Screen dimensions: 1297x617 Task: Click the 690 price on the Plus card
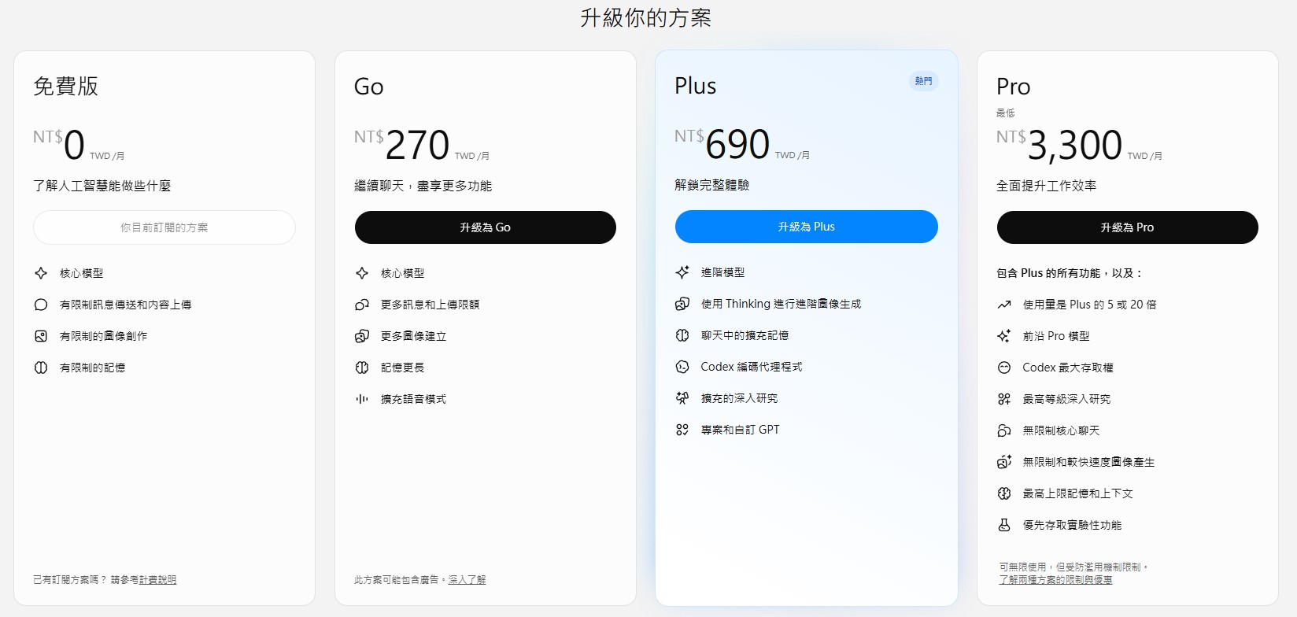pyautogui.click(x=737, y=145)
